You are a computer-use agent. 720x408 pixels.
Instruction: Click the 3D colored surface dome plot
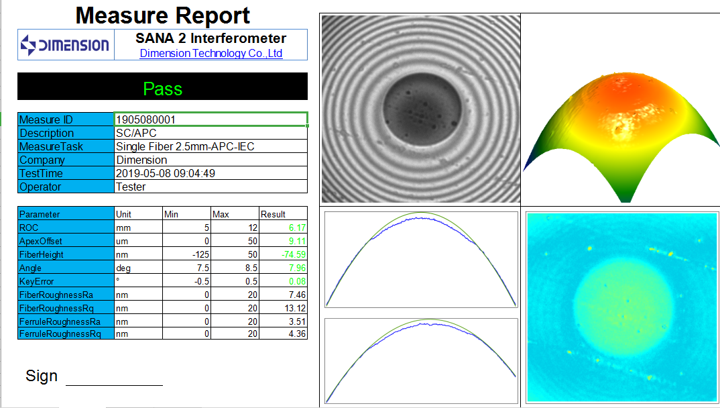tap(620, 137)
